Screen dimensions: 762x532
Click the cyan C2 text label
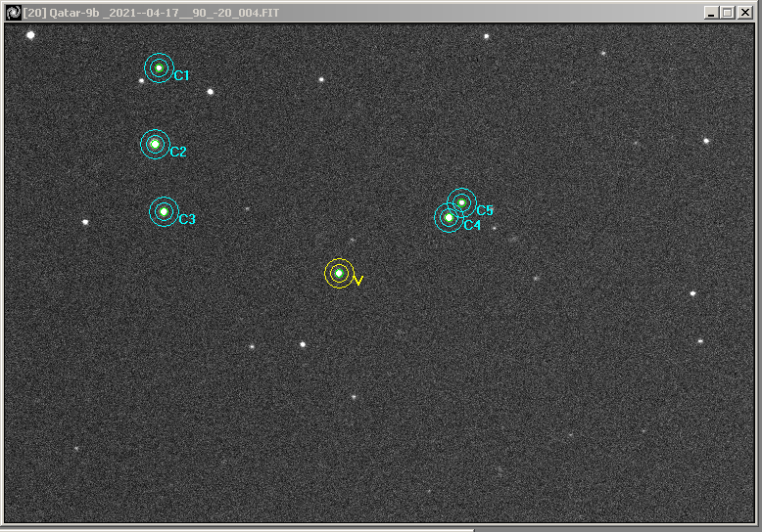pyautogui.click(x=177, y=152)
